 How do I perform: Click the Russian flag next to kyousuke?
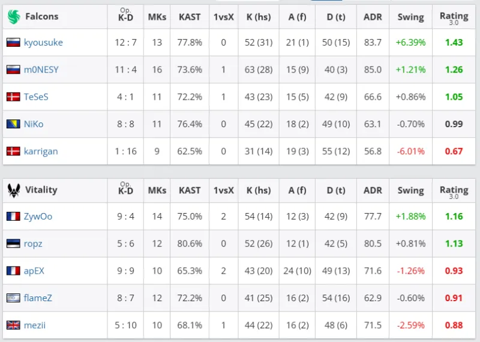(x=13, y=42)
